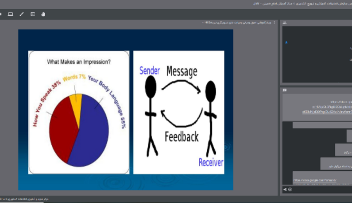352x203 pixels.
Task: Click the chat panel speech-bubble icon
Action: point(285,90)
